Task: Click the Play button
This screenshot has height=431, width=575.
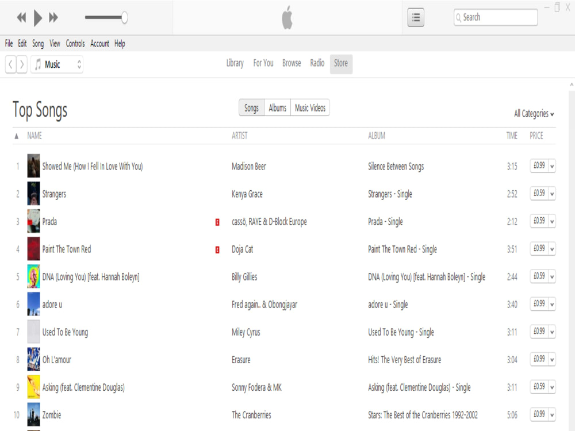Action: coord(37,17)
